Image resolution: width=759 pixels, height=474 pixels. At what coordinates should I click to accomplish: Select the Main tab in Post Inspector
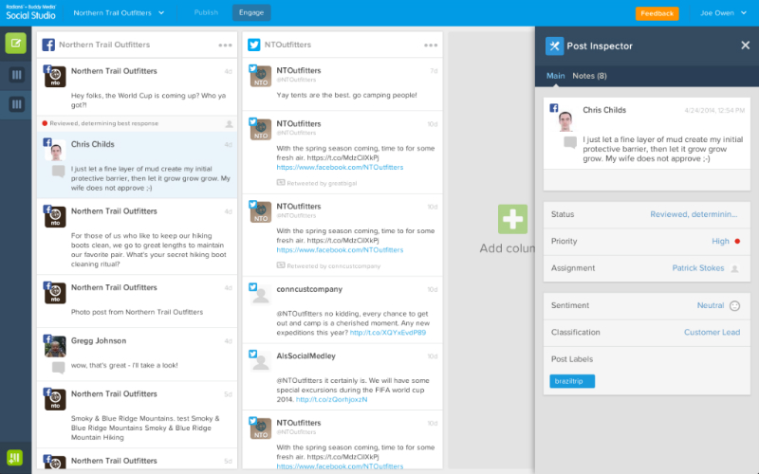[x=555, y=76]
